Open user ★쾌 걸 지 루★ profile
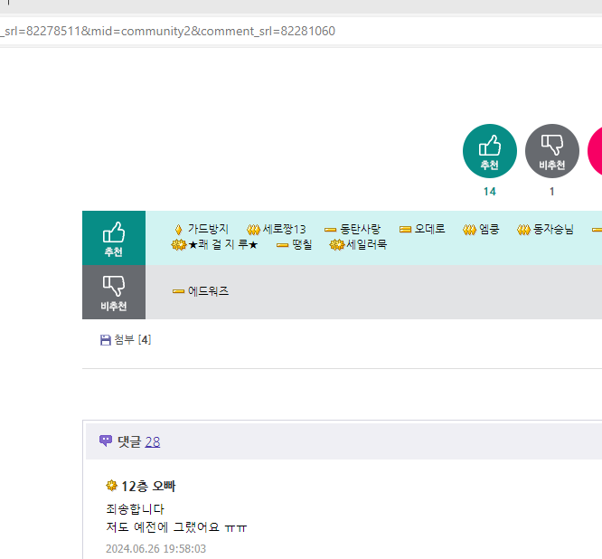 coord(223,245)
